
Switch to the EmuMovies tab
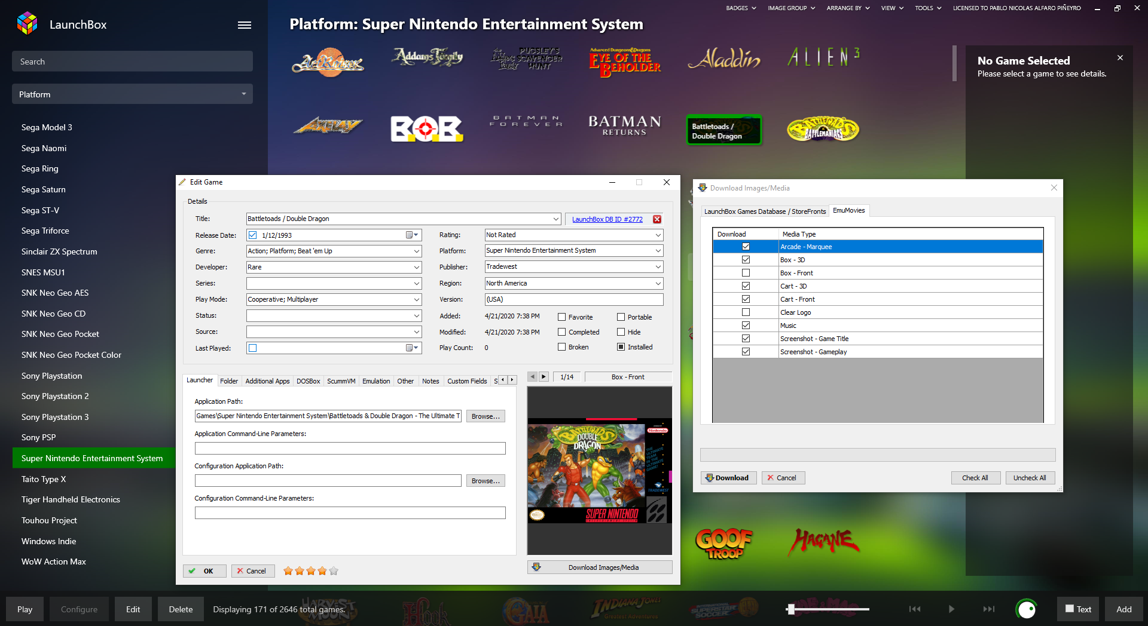coord(848,211)
